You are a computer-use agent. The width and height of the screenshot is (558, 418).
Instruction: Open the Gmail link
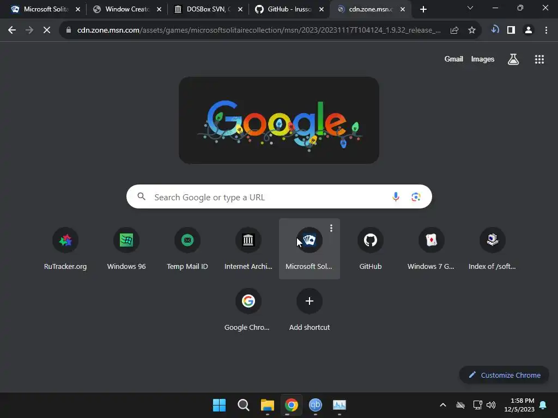pyautogui.click(x=453, y=59)
